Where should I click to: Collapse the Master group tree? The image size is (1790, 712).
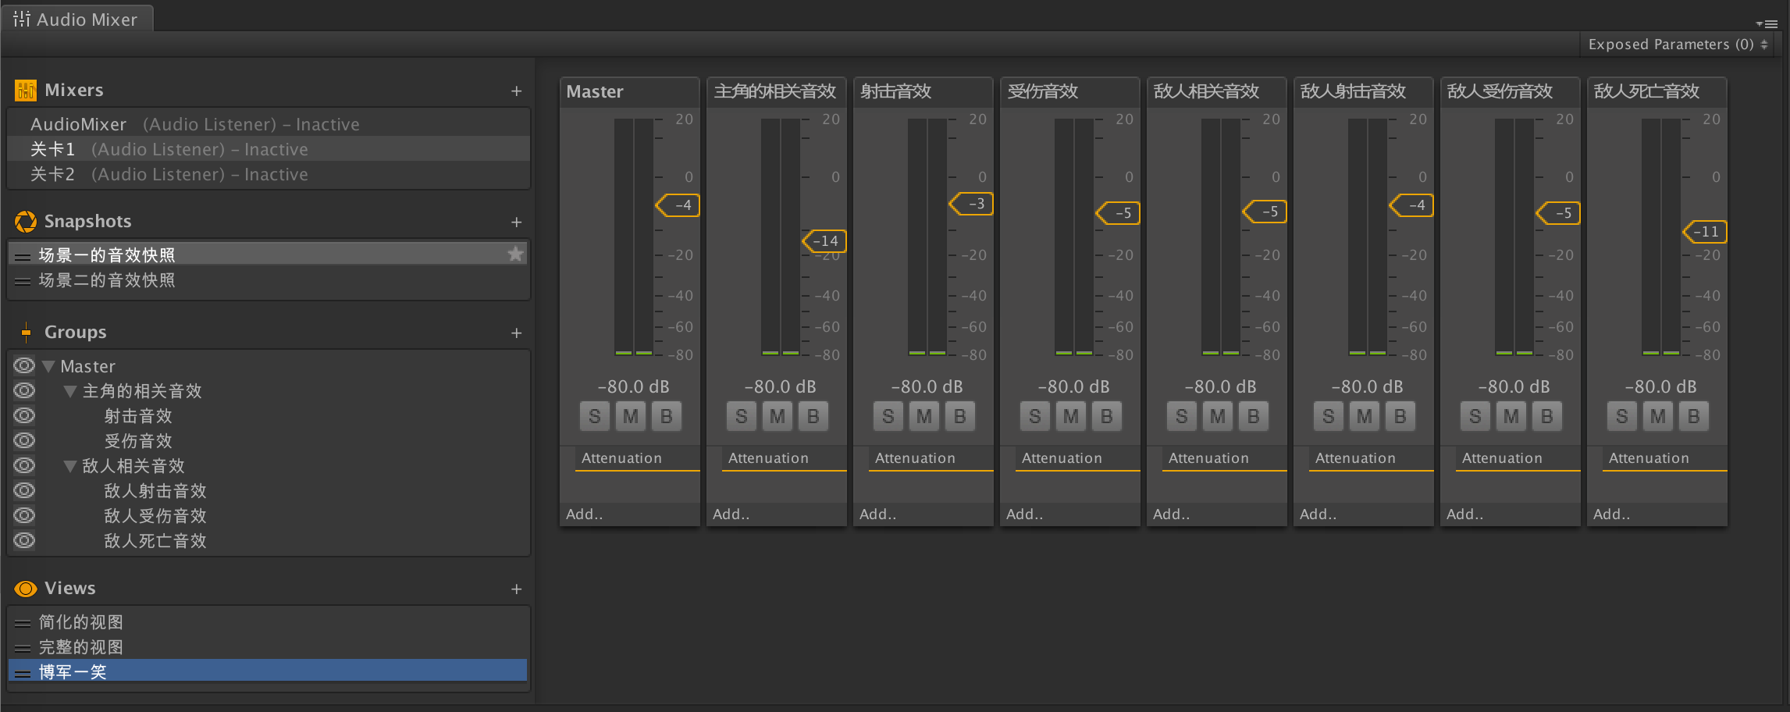pyautogui.click(x=48, y=366)
